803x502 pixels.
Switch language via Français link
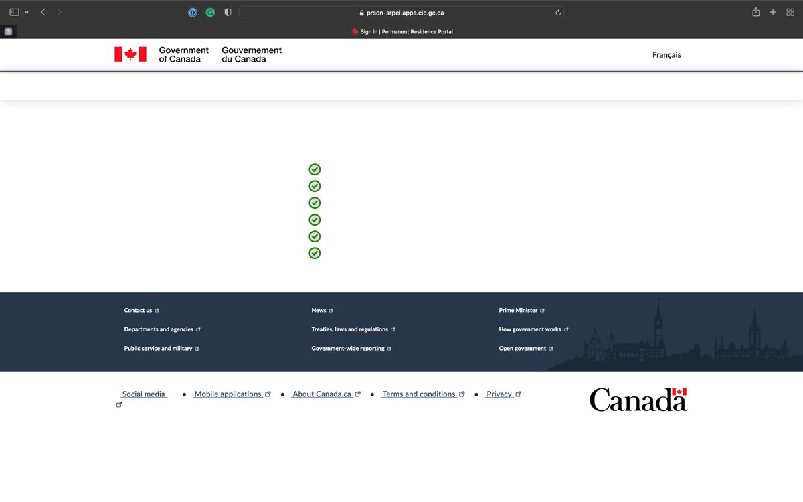pos(666,55)
